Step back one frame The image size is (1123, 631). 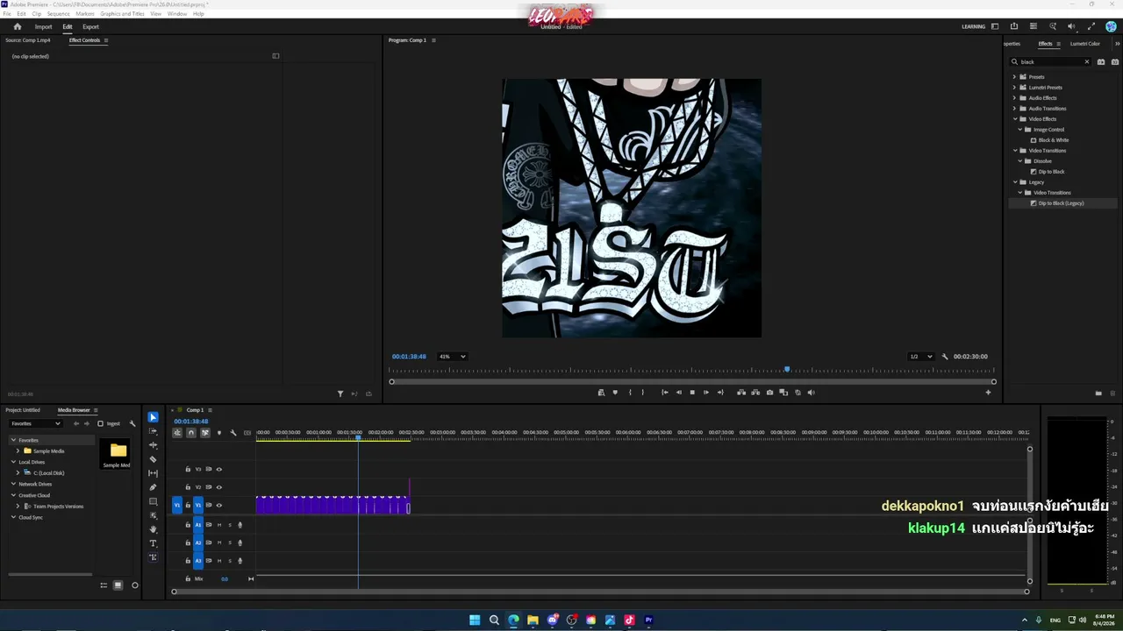click(x=678, y=393)
